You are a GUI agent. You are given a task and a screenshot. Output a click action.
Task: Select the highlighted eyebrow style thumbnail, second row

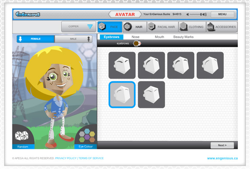(122, 95)
